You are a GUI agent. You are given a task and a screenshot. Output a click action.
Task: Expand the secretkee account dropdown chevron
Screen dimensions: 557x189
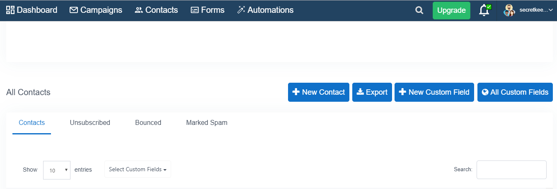coord(551,10)
